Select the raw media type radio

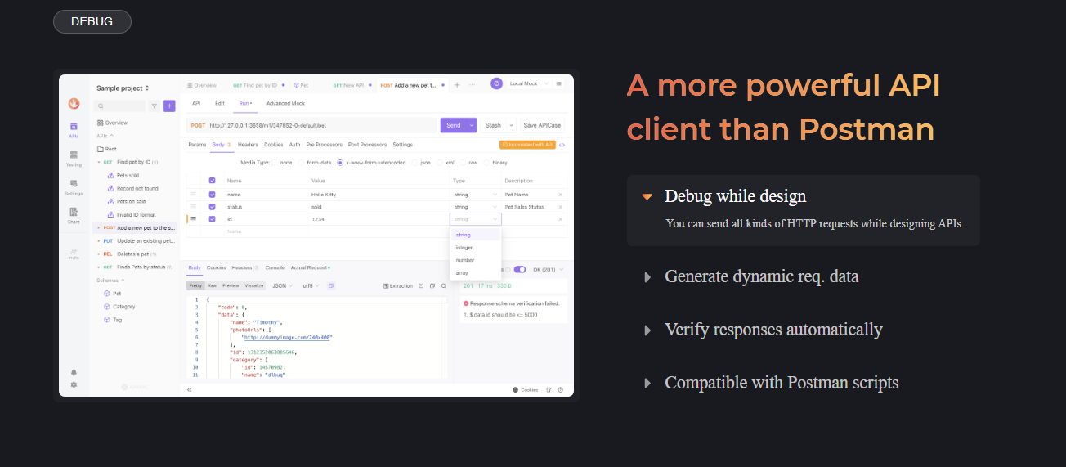[462, 163]
